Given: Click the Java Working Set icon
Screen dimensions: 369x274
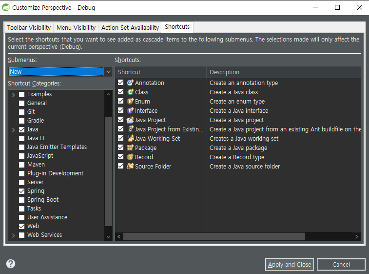Looking at the screenshot, I should [130, 138].
